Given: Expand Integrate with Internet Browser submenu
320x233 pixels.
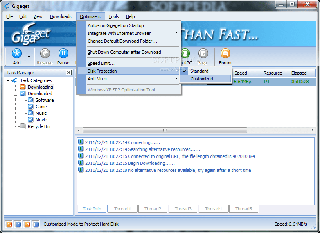Looking at the screenshot, I should pyautogui.click(x=129, y=33).
